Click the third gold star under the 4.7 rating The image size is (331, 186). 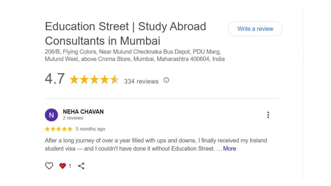(x=94, y=79)
